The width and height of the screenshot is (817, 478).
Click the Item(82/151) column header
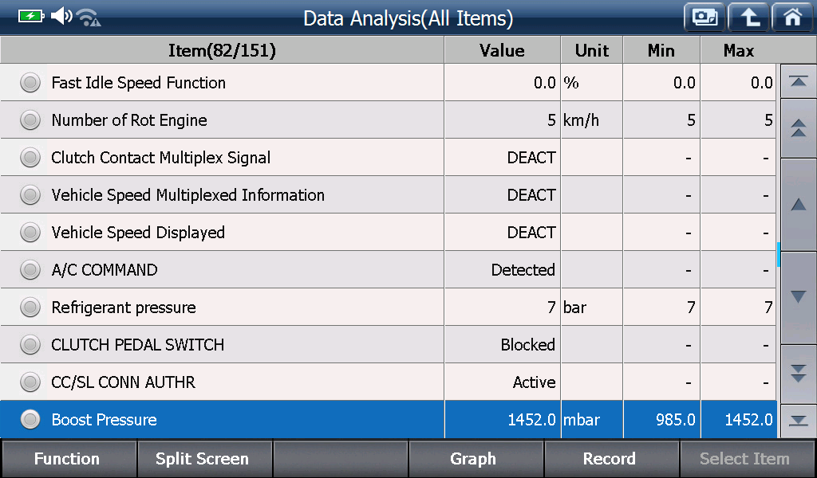click(222, 50)
